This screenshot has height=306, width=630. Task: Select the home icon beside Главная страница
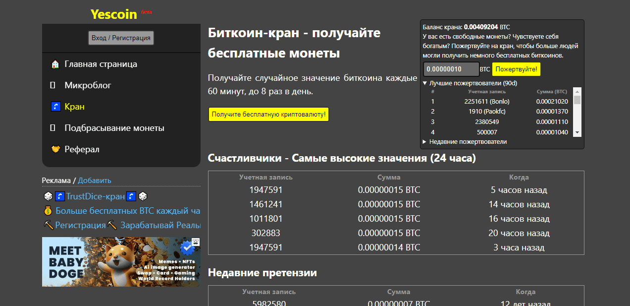(x=54, y=63)
